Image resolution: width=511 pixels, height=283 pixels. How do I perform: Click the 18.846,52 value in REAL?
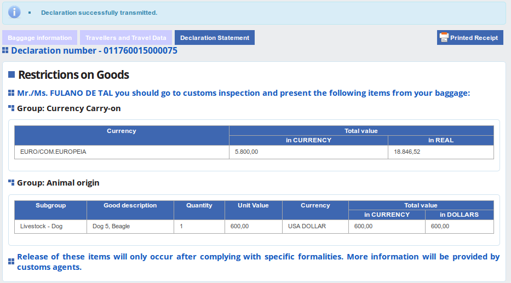[x=407, y=152]
